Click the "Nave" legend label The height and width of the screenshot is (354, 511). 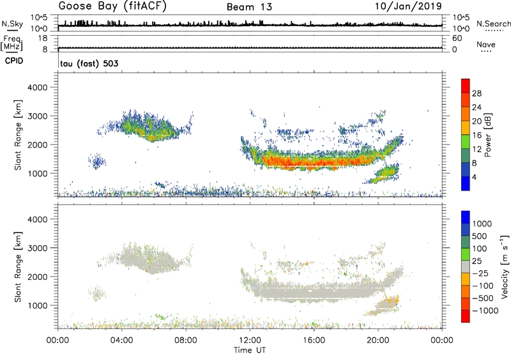point(486,44)
